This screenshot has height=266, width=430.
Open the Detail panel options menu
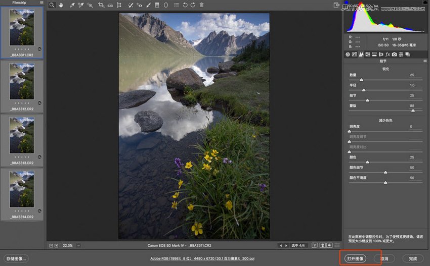coord(425,61)
